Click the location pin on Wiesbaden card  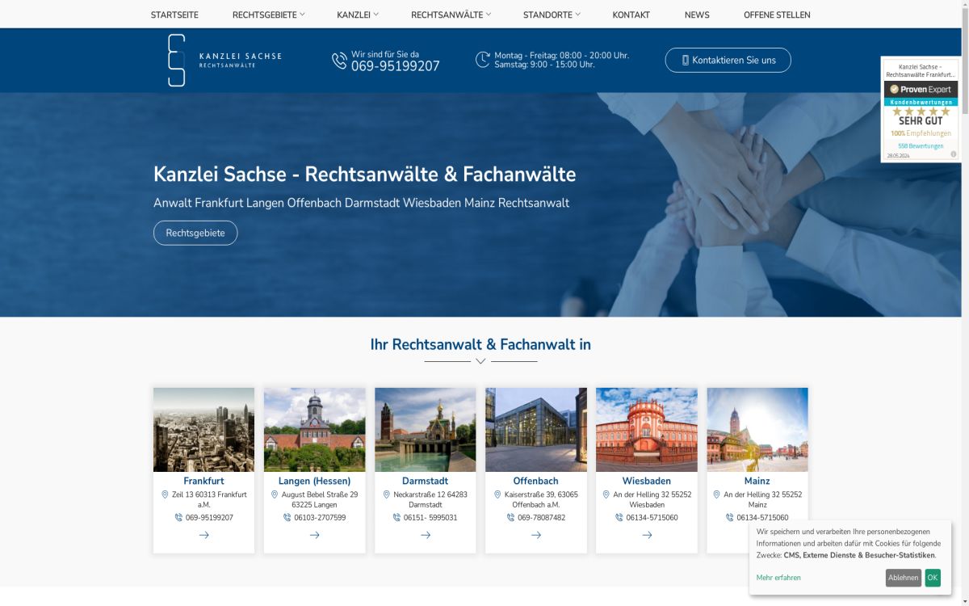(x=606, y=494)
